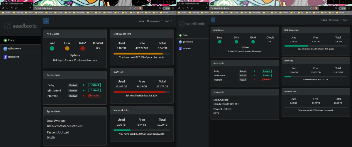Expand Downloads dropdown in left dashboard
Image resolution: width=352 pixels, height=147 pixels.
(x=154, y=21)
